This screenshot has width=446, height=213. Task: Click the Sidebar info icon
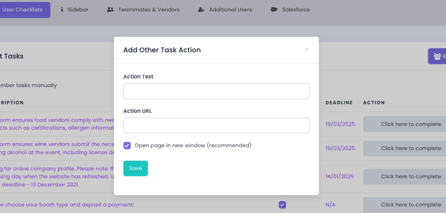point(62,10)
